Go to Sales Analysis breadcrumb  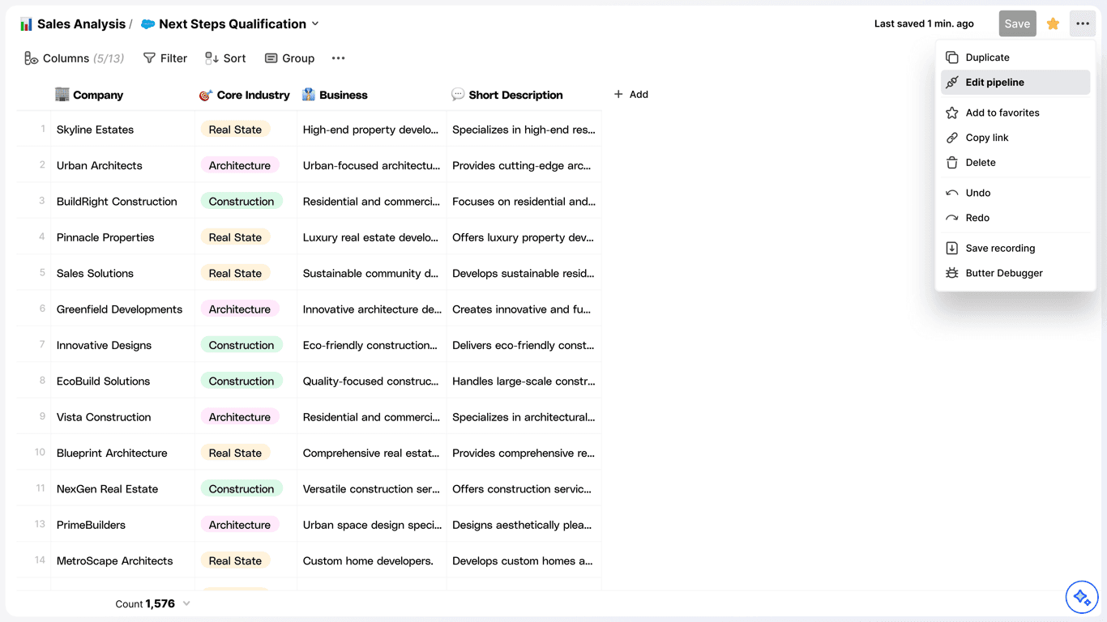(81, 24)
